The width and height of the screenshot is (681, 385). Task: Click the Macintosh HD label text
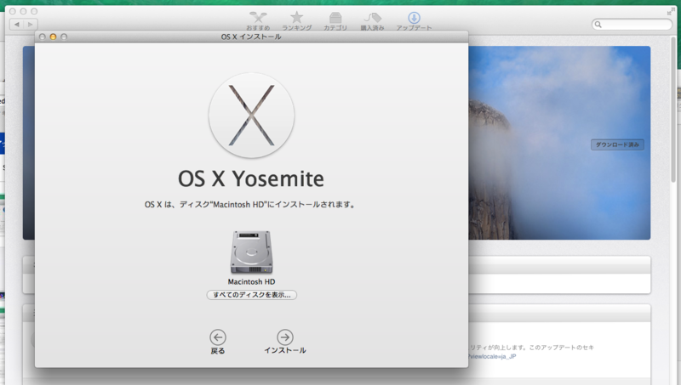251,282
